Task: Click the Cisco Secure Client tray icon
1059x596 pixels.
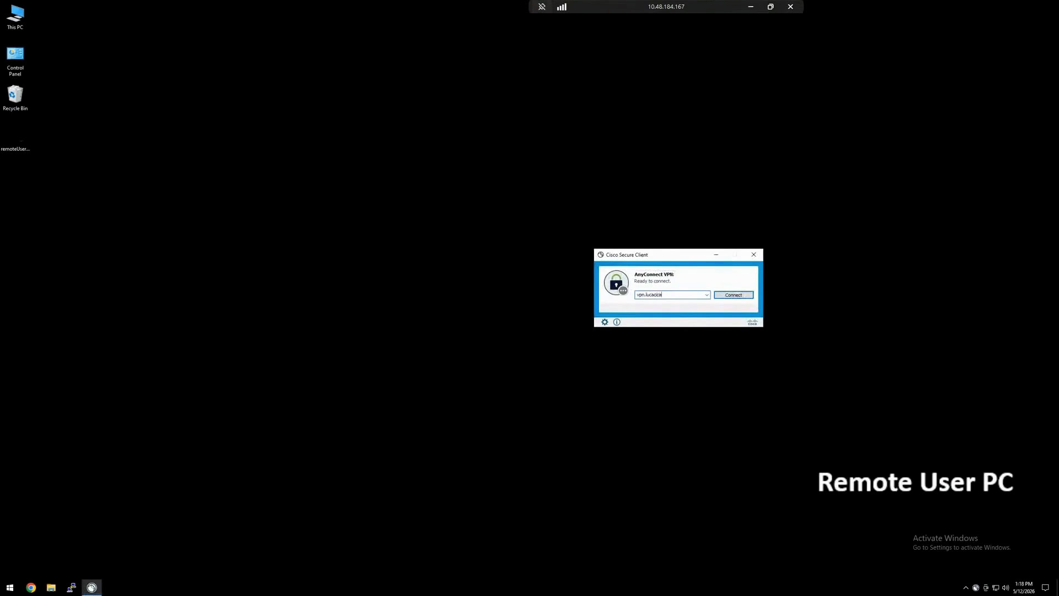Action: point(976,588)
